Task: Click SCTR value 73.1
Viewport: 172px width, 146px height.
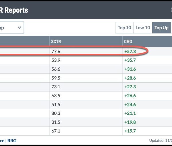Action: tap(56, 87)
